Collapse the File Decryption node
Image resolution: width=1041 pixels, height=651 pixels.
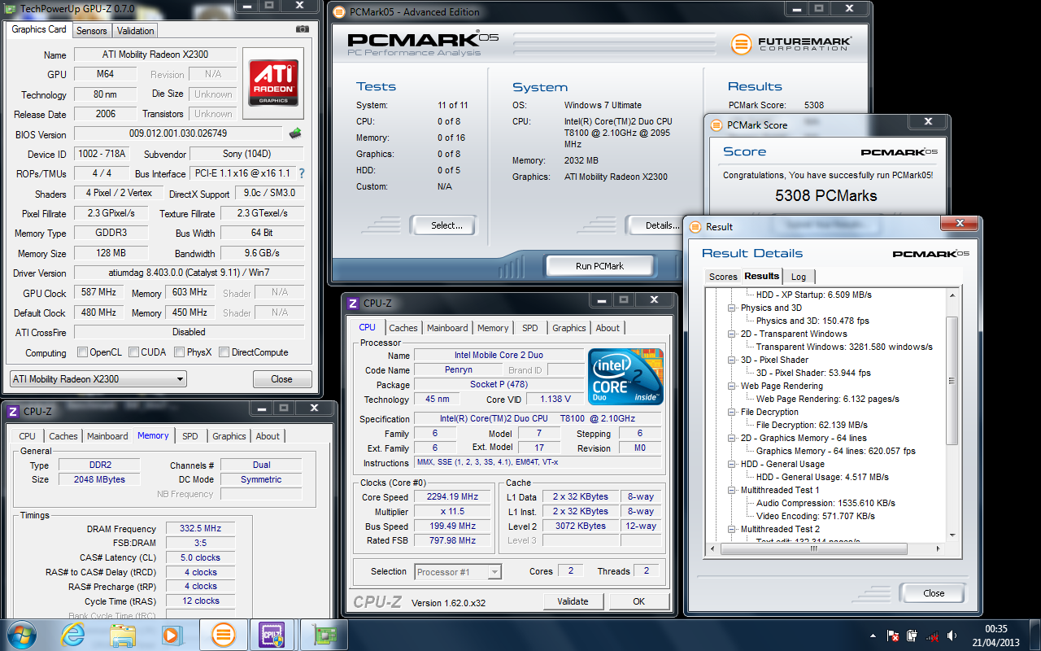(731, 413)
